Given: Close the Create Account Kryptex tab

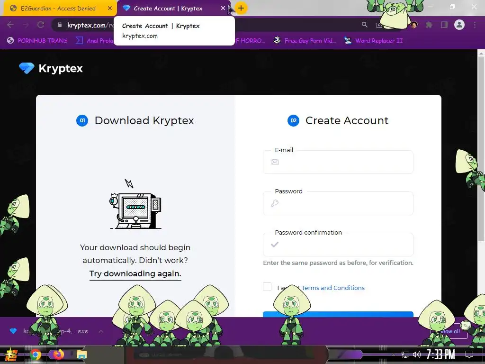Looking at the screenshot, I should coord(223,9).
